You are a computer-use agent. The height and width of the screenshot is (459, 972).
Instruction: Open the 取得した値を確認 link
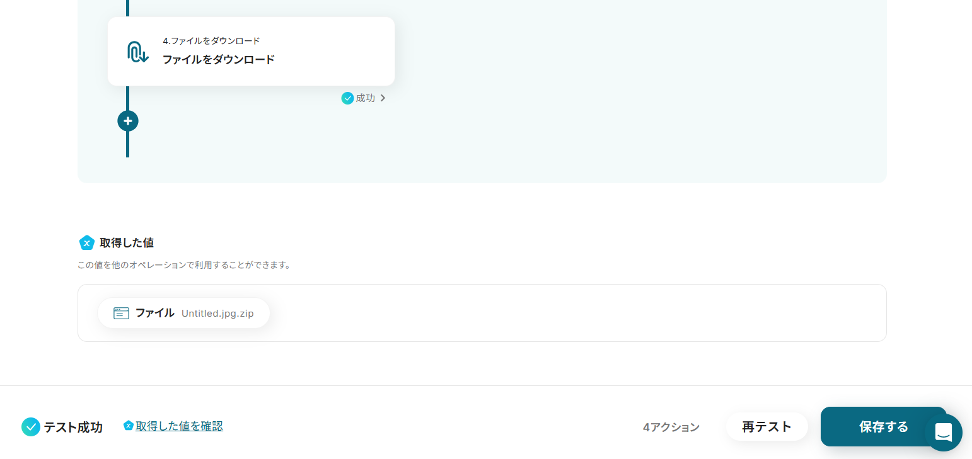click(x=179, y=426)
